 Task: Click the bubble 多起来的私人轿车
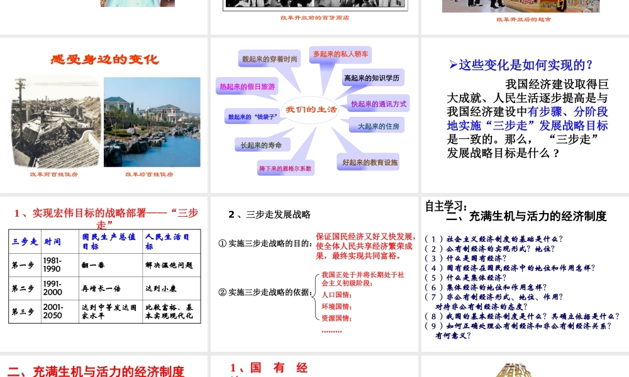click(340, 54)
